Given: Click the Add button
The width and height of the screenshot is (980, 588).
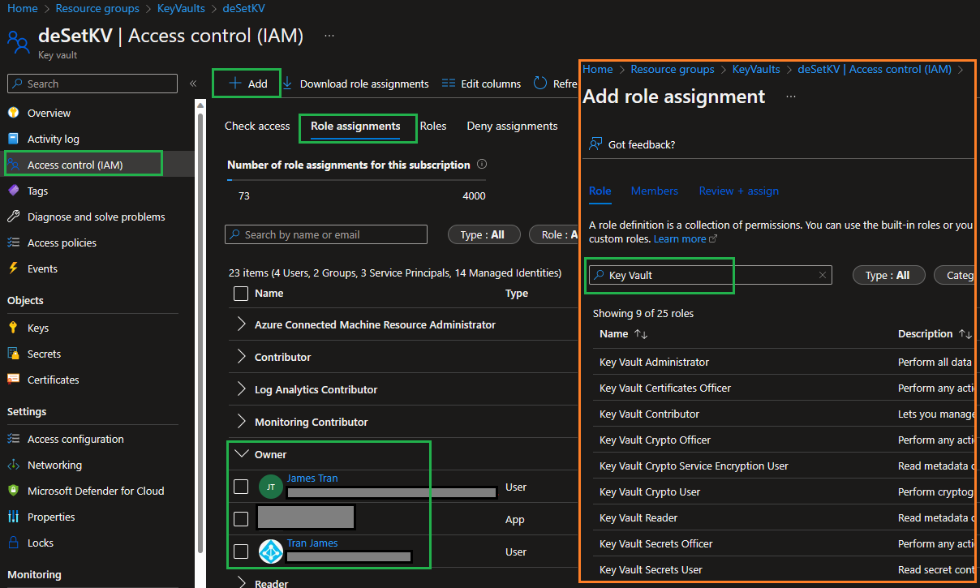Looking at the screenshot, I should (x=247, y=84).
